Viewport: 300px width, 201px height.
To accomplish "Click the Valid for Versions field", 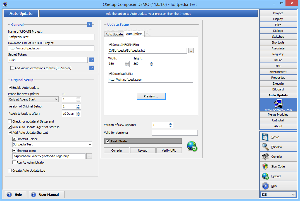I will pos(175,133).
